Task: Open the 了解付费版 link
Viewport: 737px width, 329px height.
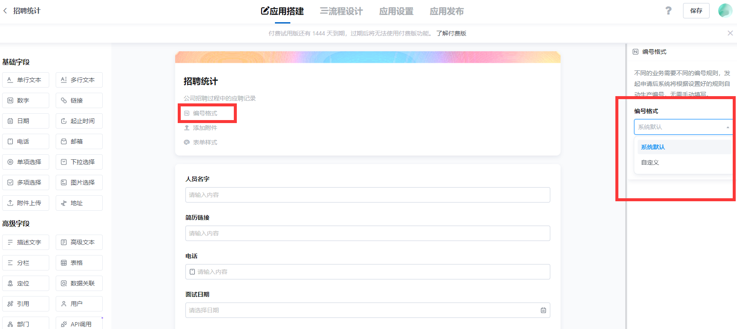Action: click(x=451, y=33)
